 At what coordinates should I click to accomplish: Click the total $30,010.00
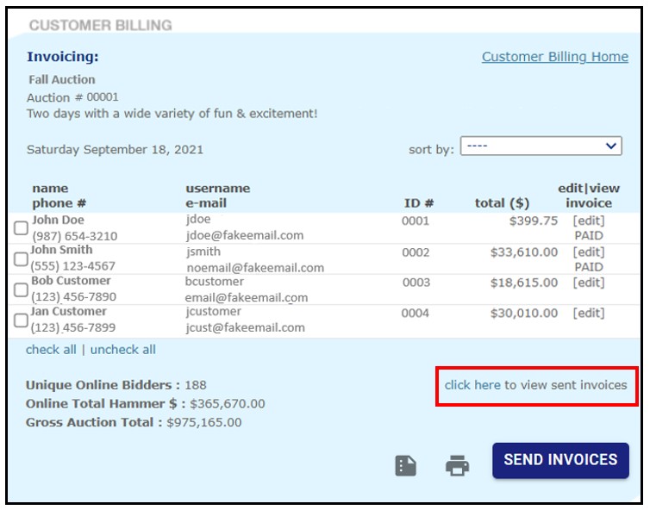524,314
